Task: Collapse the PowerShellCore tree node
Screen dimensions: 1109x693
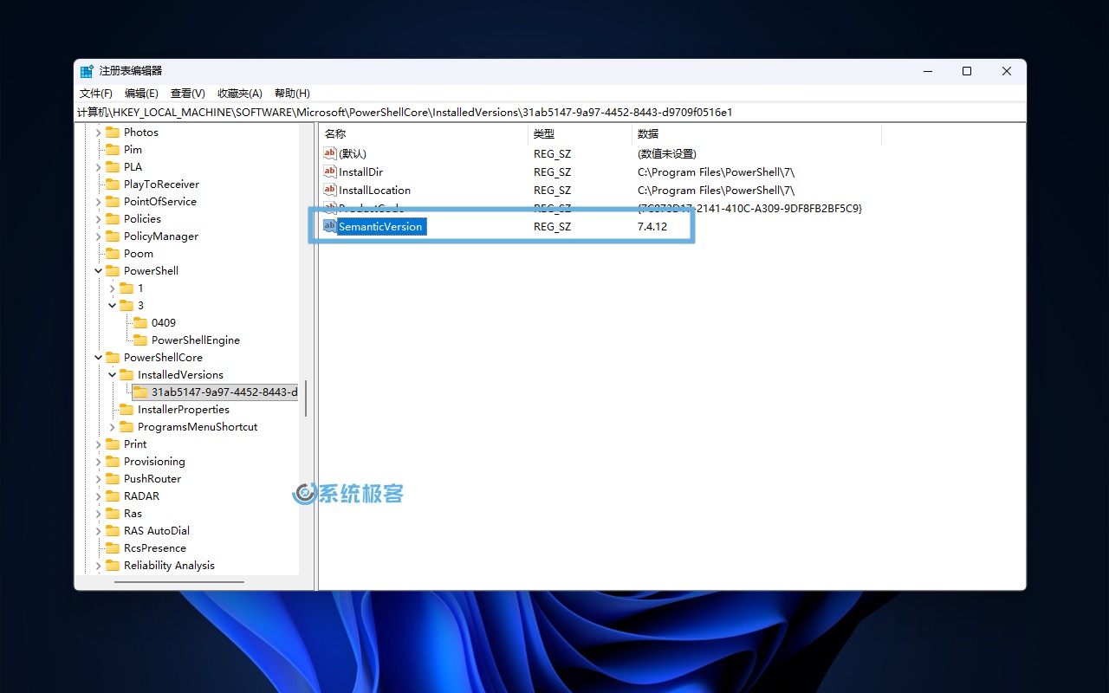Action: click(x=99, y=358)
